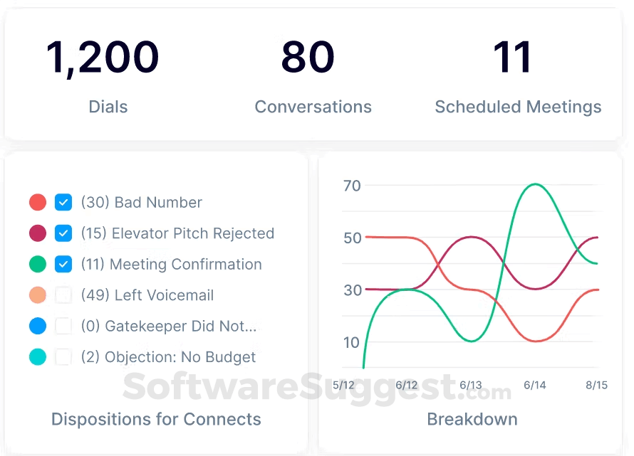This screenshot has width=634, height=456.
Task: Uncheck the Meeting Confirmation checkbox
Action: click(63, 264)
